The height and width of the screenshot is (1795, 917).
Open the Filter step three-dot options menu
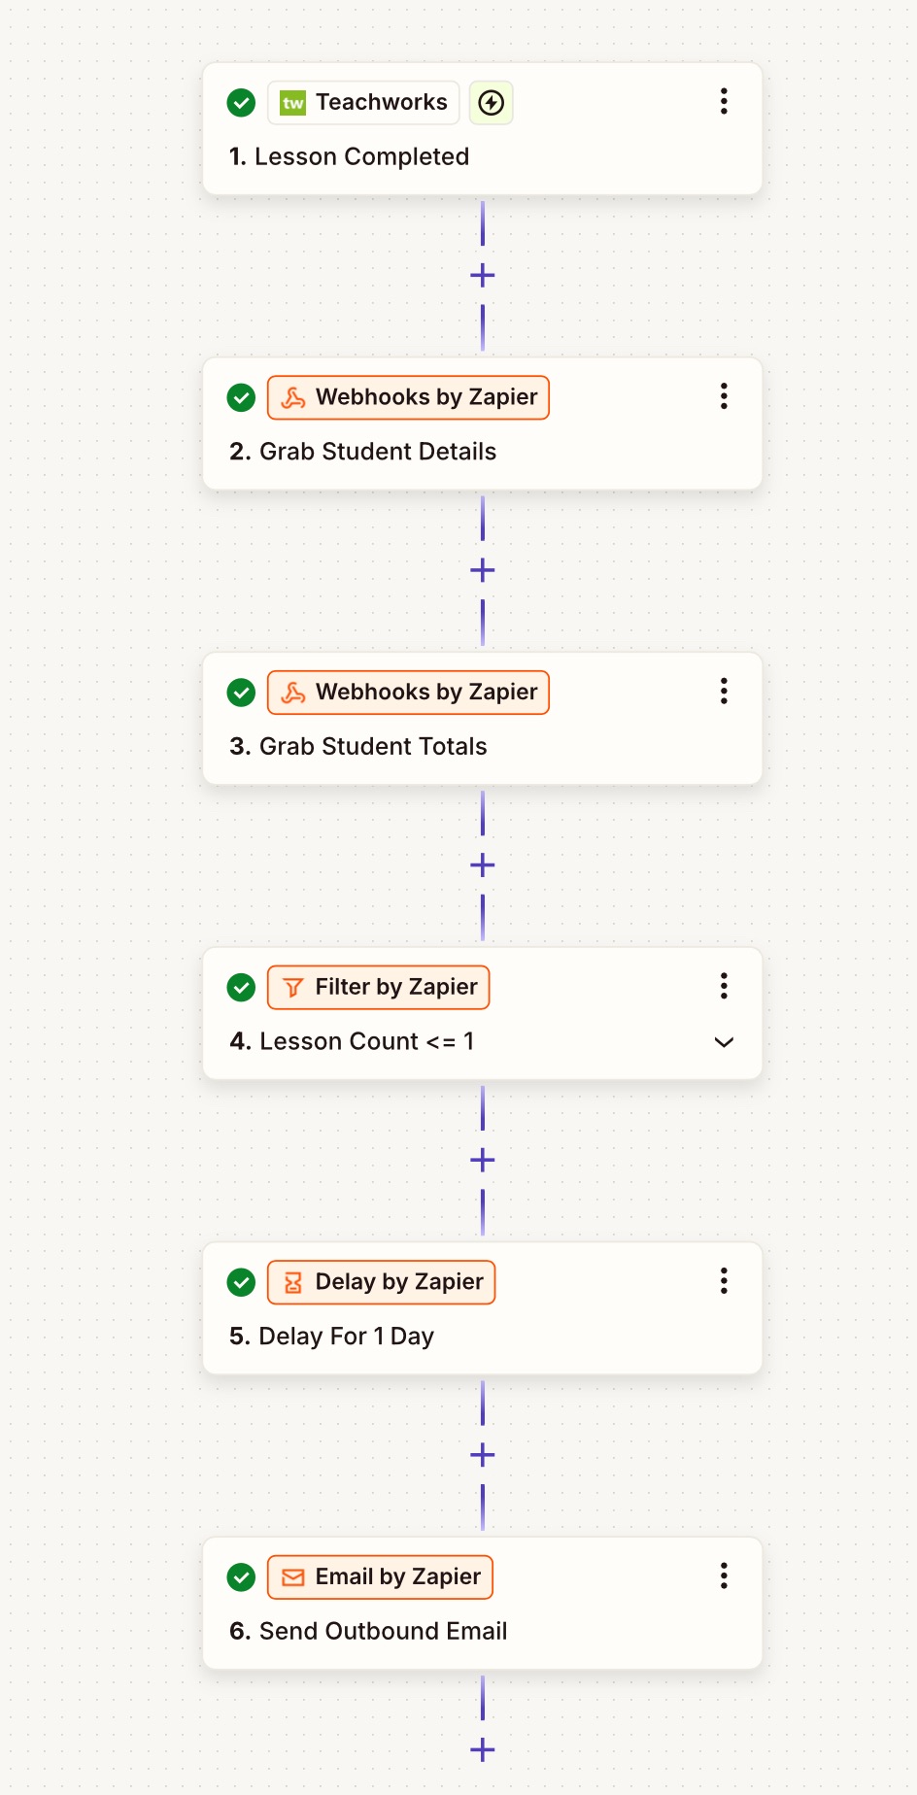pyautogui.click(x=724, y=986)
